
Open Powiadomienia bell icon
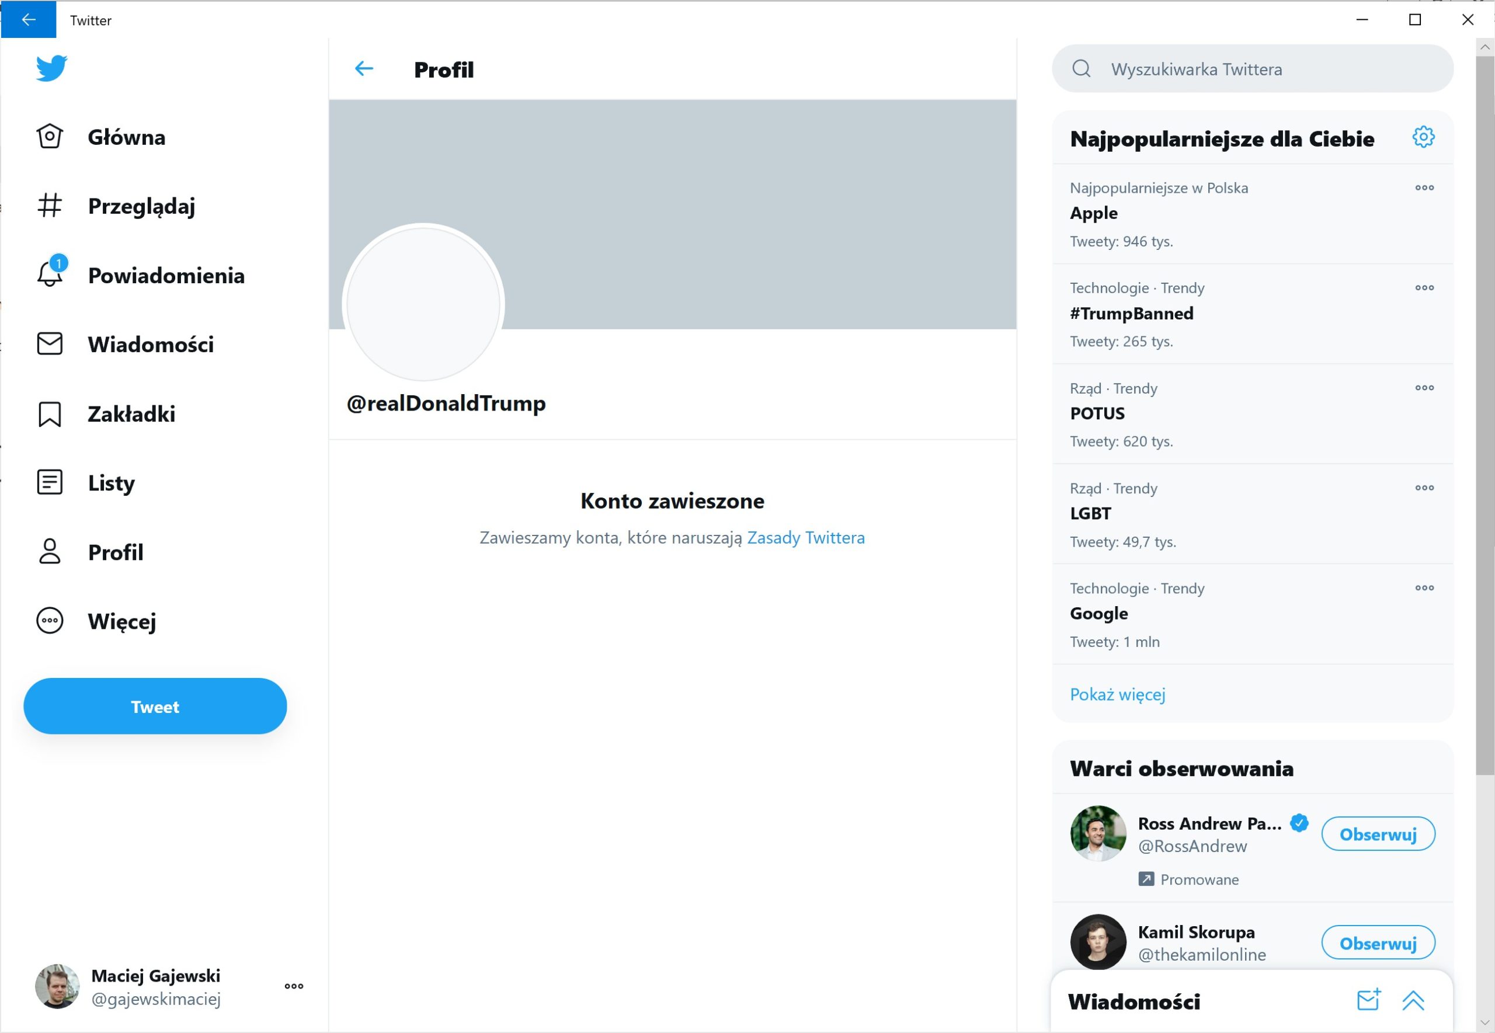pyautogui.click(x=50, y=274)
